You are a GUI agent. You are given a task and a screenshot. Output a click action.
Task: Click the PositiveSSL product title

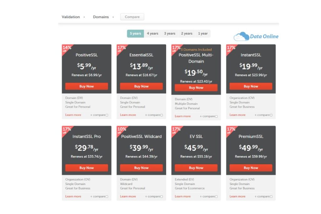(87, 55)
